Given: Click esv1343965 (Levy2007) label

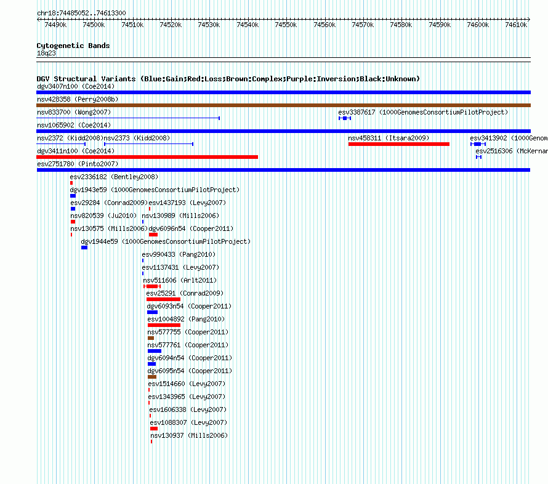Looking at the screenshot, I should click(x=187, y=397).
